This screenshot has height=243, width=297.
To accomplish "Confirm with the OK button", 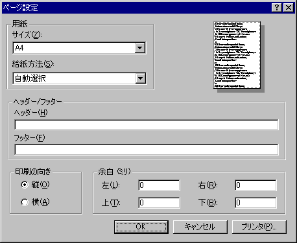I will point(141,227).
